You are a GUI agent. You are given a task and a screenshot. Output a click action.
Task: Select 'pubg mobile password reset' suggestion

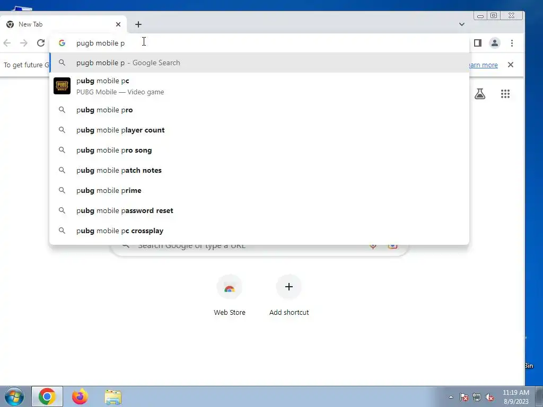[x=259, y=210]
